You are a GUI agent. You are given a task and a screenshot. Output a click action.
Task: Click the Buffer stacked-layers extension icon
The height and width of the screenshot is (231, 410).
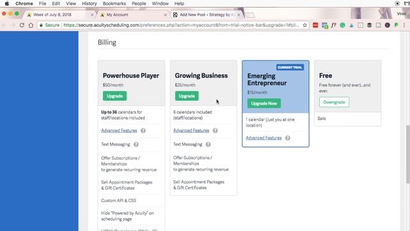coord(369,25)
